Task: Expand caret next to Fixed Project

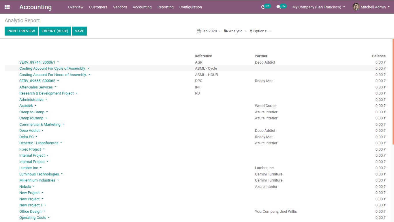Action: [x=44, y=149]
